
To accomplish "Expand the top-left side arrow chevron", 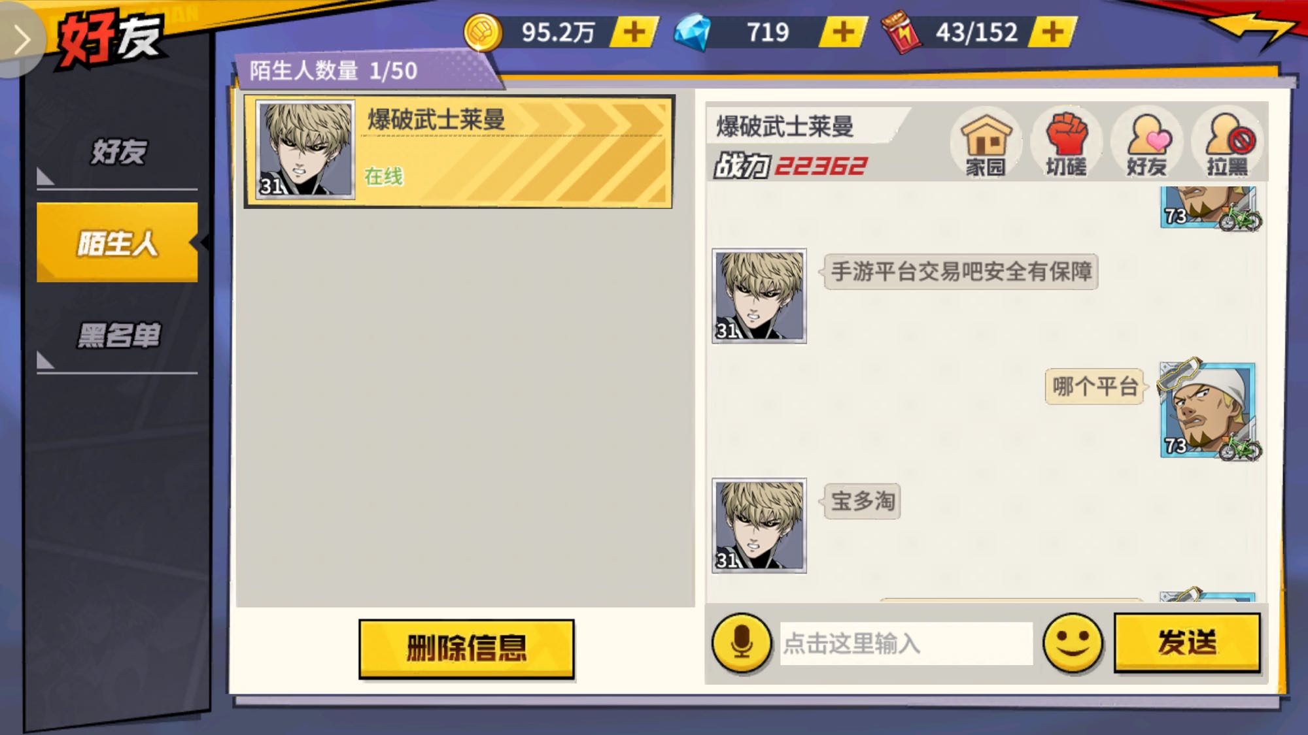I will [22, 39].
